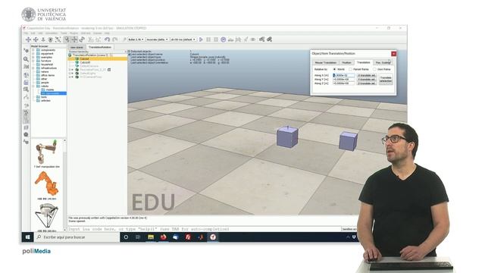The width and height of the screenshot is (485, 273).
Task: Activate the object rotate tool
Action: (82, 39)
